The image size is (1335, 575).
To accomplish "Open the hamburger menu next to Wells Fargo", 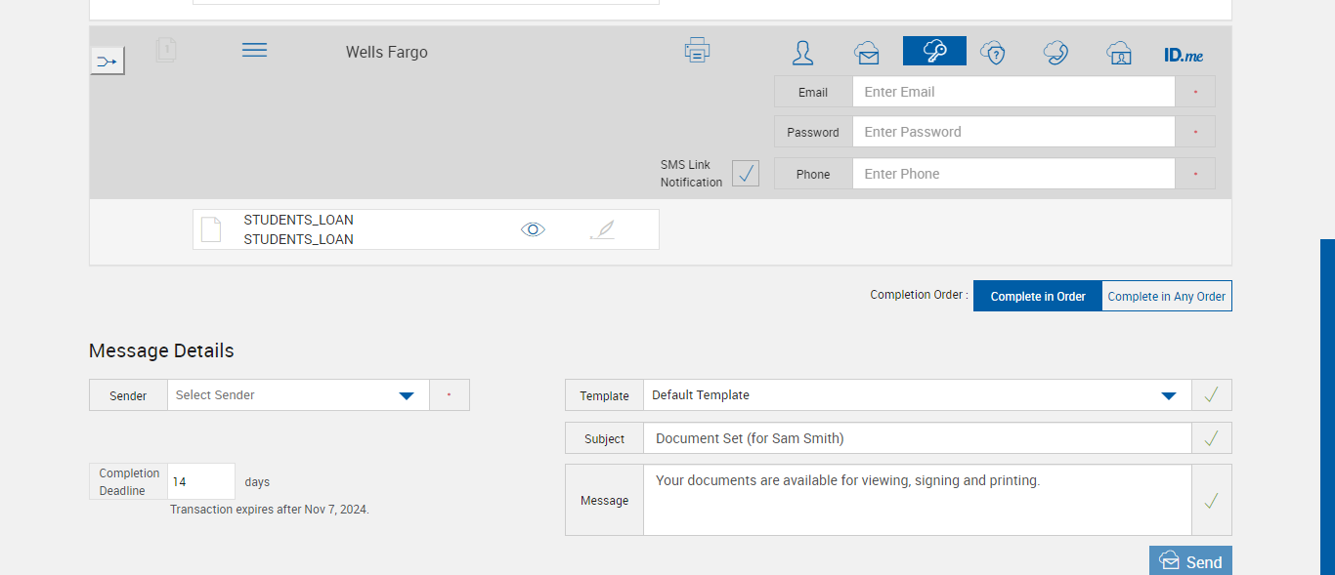I will [254, 50].
